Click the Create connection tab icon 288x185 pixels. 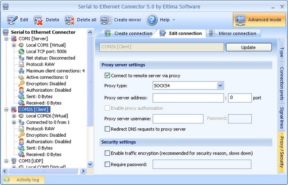[x=108, y=33]
